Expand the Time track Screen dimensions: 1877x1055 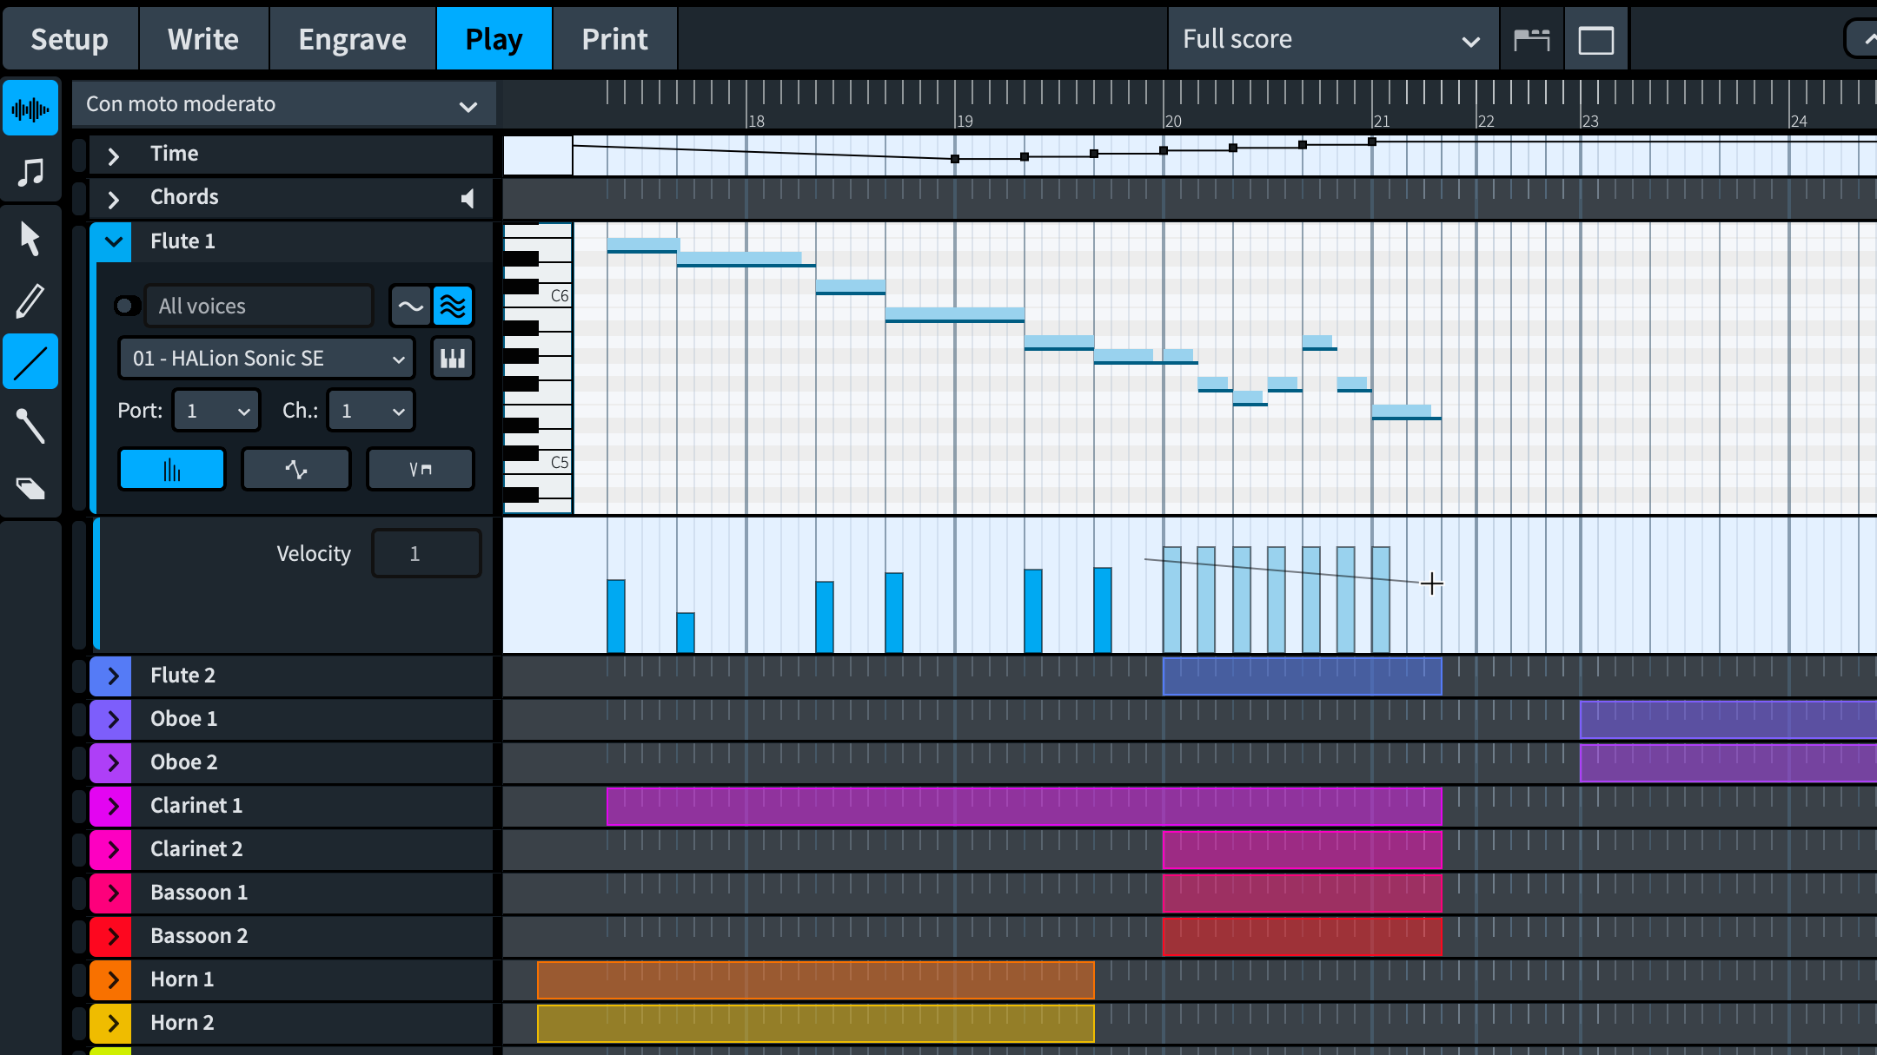point(113,155)
